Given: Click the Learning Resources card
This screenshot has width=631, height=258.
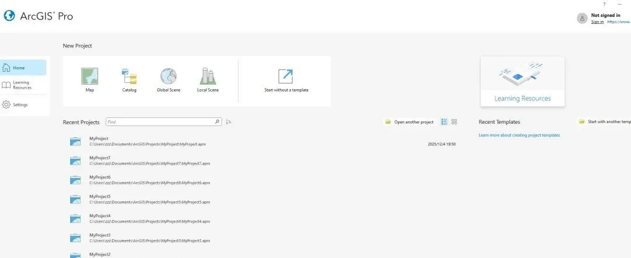Looking at the screenshot, I should click(522, 81).
